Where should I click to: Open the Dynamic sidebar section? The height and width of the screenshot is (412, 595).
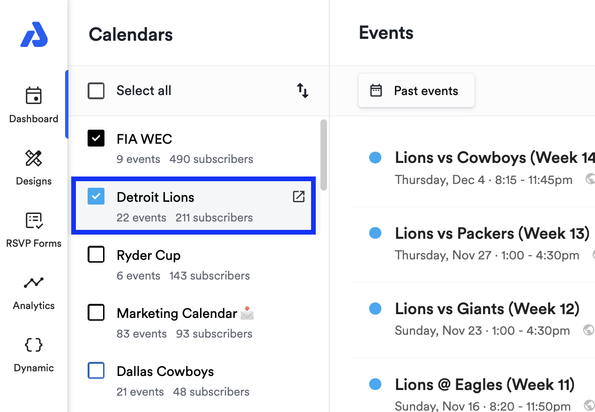(x=34, y=354)
